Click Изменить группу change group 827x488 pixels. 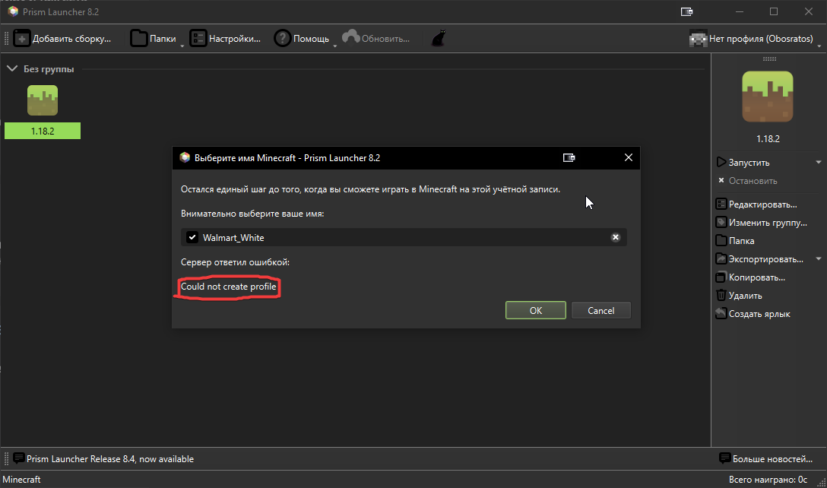(x=761, y=223)
